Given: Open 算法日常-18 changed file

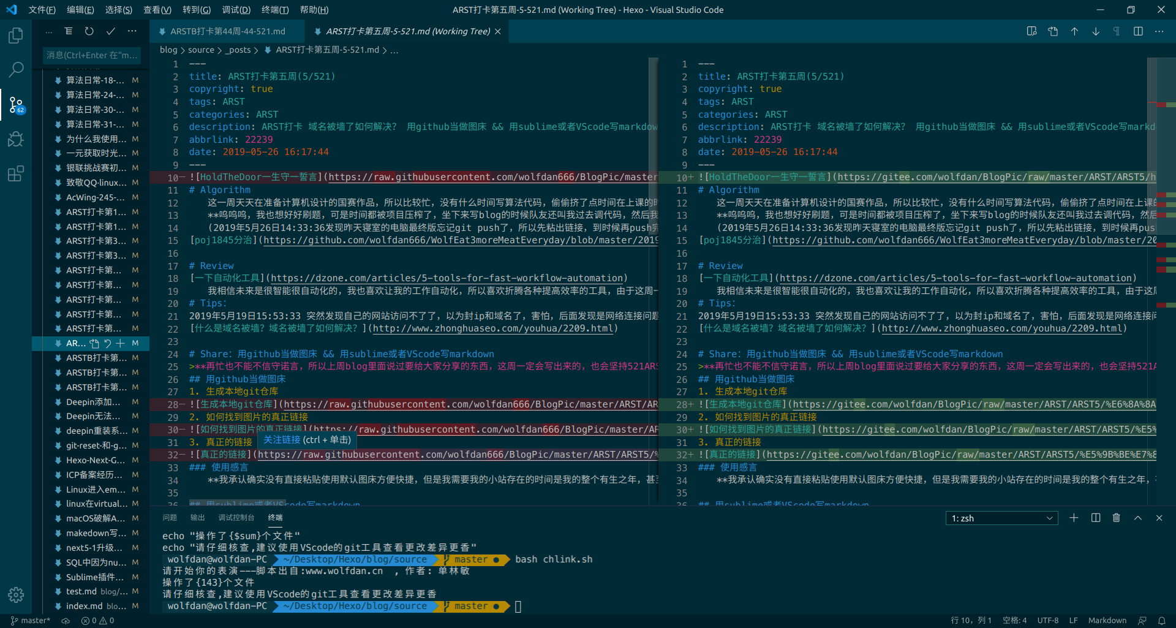Looking at the screenshot, I should pyautogui.click(x=91, y=80).
